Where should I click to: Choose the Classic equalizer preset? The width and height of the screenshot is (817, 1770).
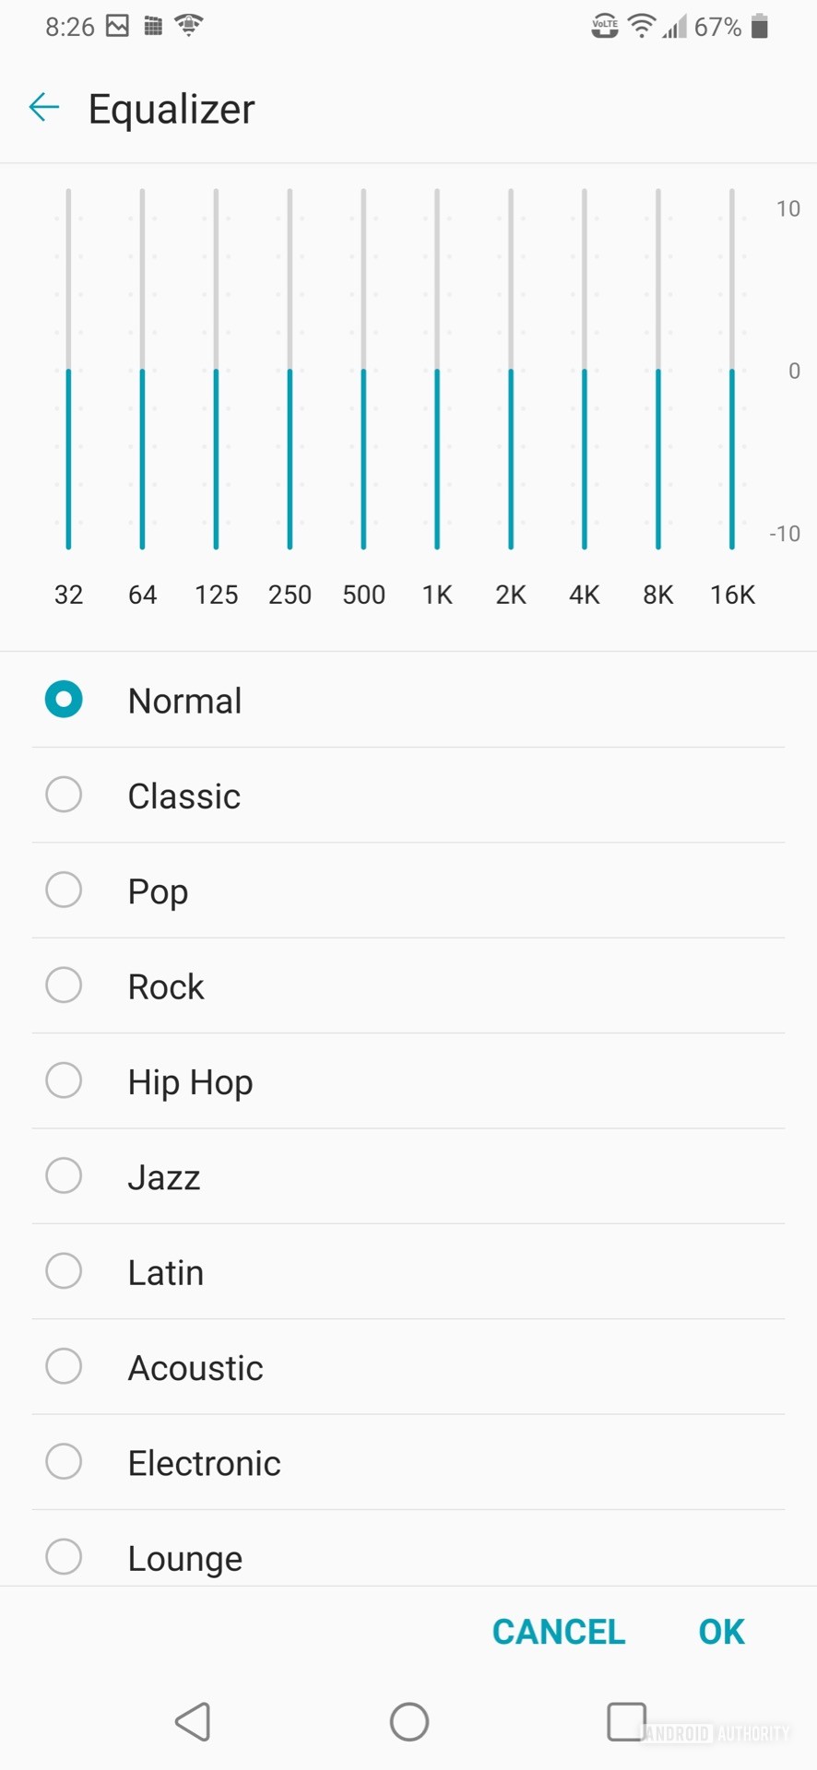pos(64,795)
